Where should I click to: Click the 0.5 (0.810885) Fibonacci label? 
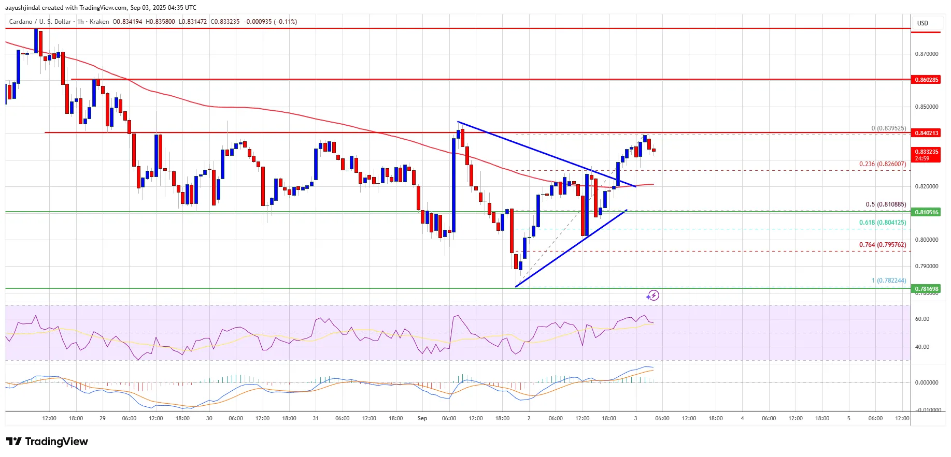click(886, 204)
